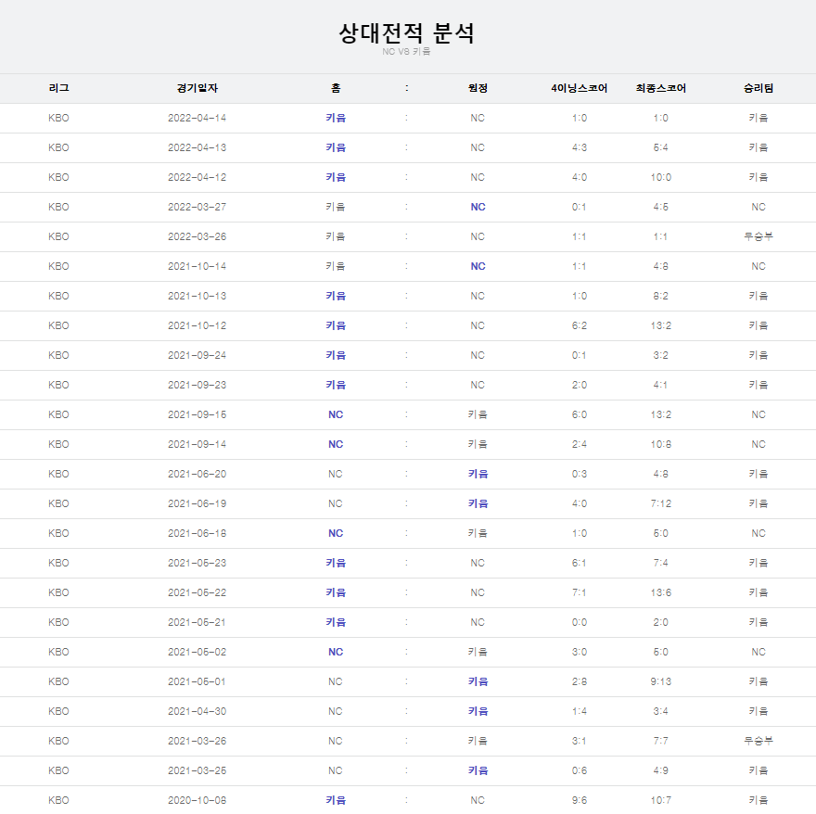Click final score 4:9 in 2021-03-25 row
This screenshot has height=814, width=816.
point(661,770)
